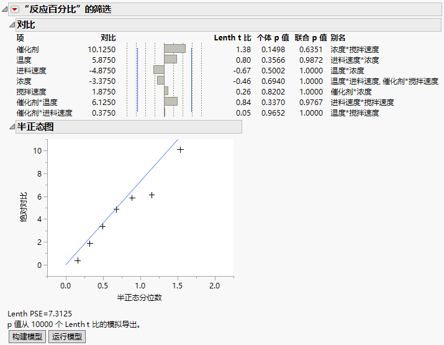The width and height of the screenshot is (444, 345).
Task: Click the contrast value -3.3750
Action: [x=102, y=81]
